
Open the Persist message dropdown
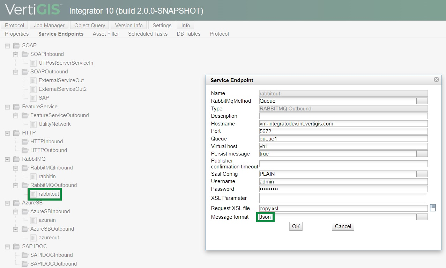(422, 154)
